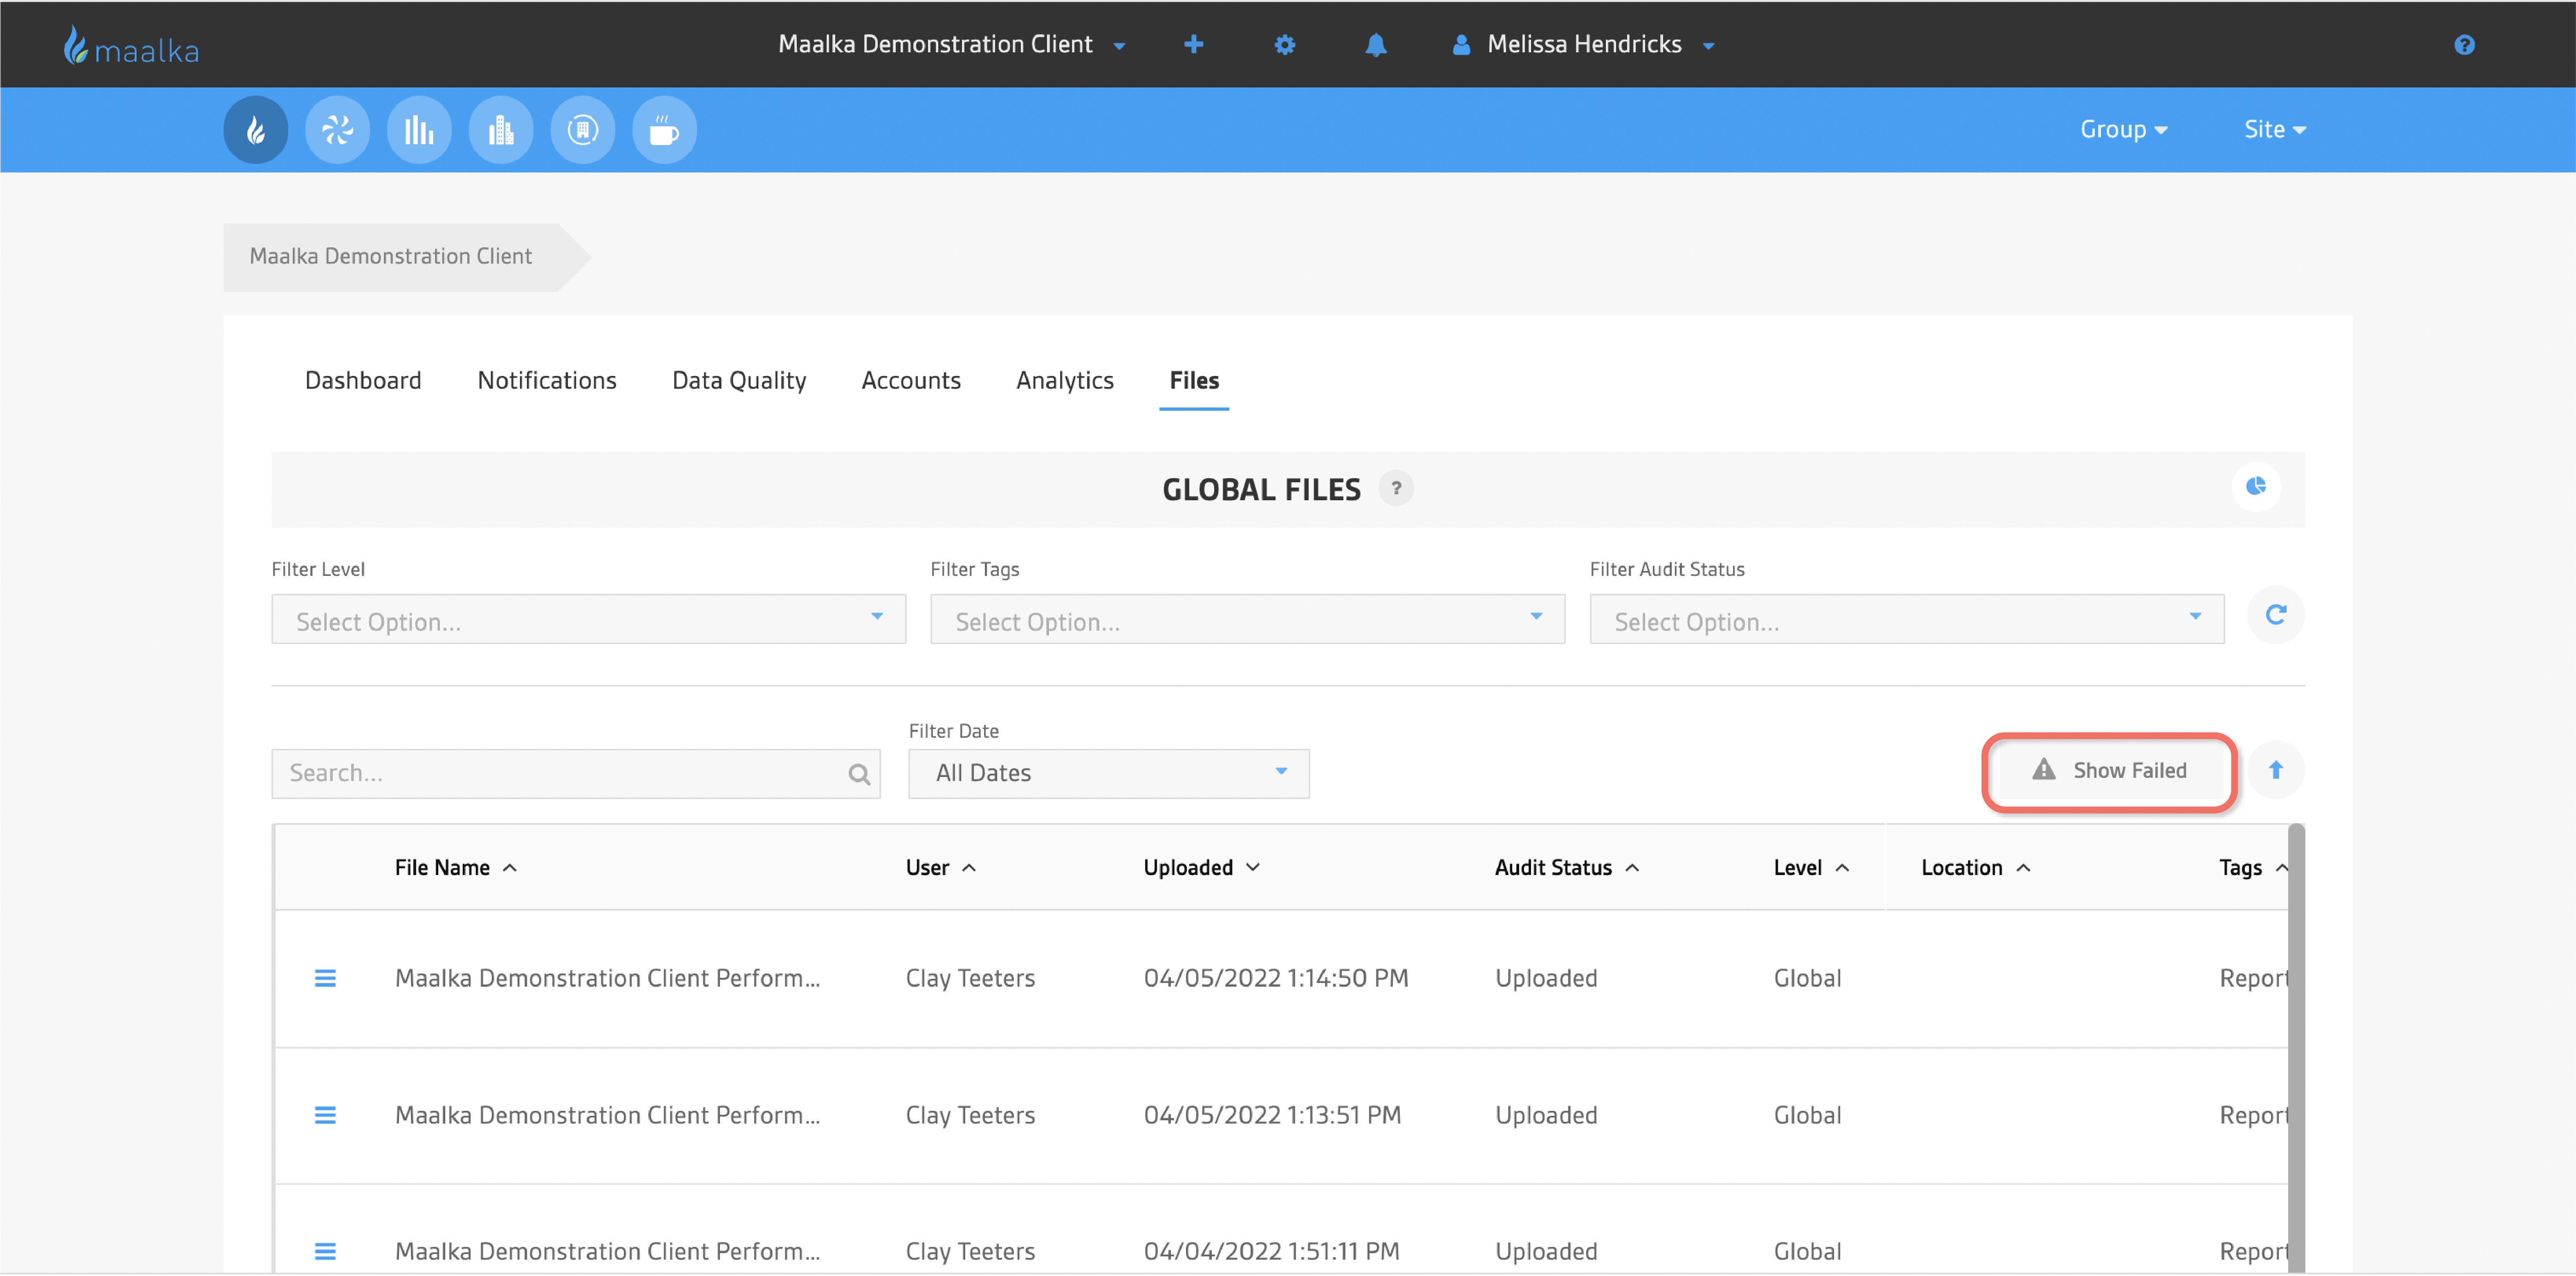Viewport: 2576px width, 1276px height.
Task: Click file name uploaded 04/05/2022 1:14:50 PM
Action: coord(607,978)
